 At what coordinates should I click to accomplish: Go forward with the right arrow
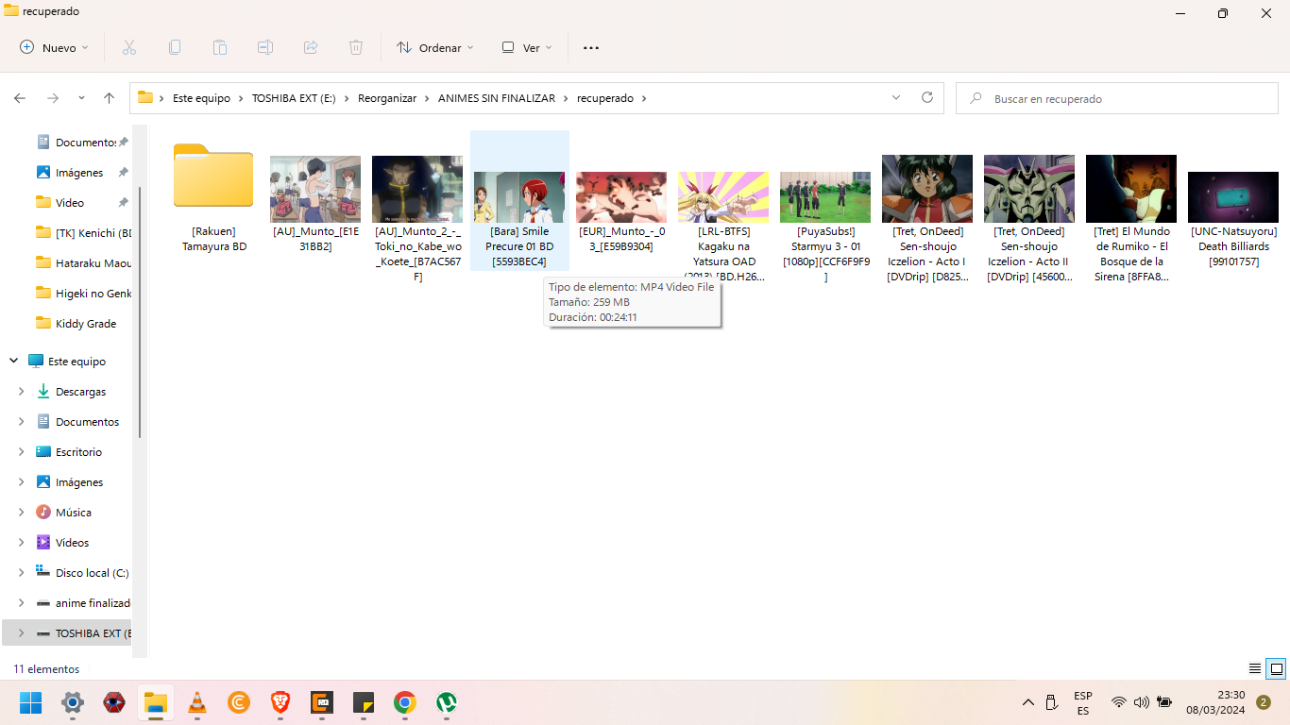click(x=53, y=98)
